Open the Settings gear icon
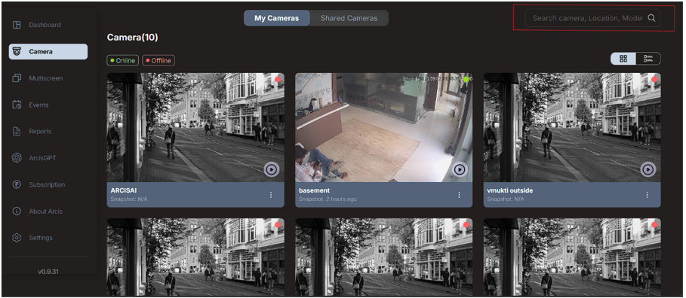This screenshot has height=298, width=686. (x=17, y=238)
